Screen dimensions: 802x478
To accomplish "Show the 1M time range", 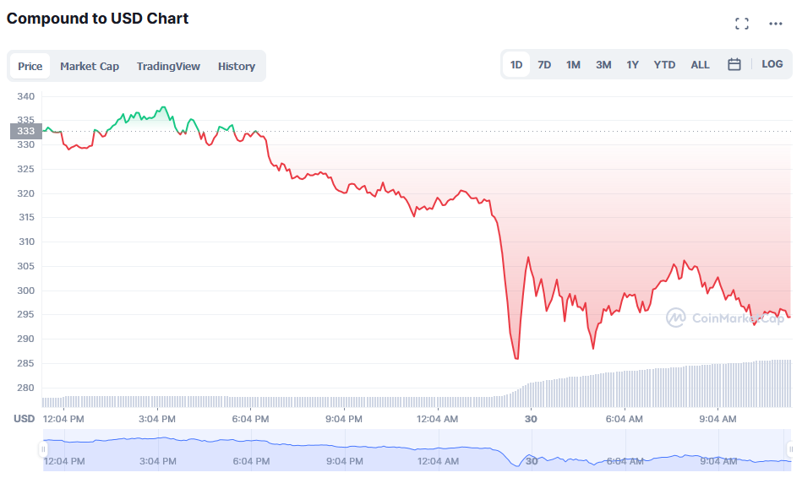I will point(573,64).
